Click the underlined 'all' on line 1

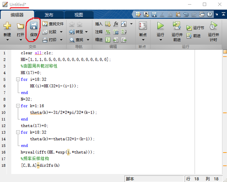coord(38,53)
